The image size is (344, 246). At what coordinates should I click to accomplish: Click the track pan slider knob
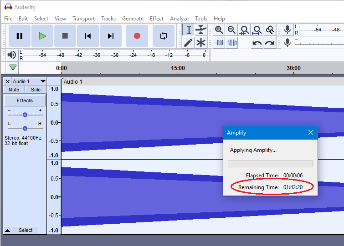(x=25, y=128)
